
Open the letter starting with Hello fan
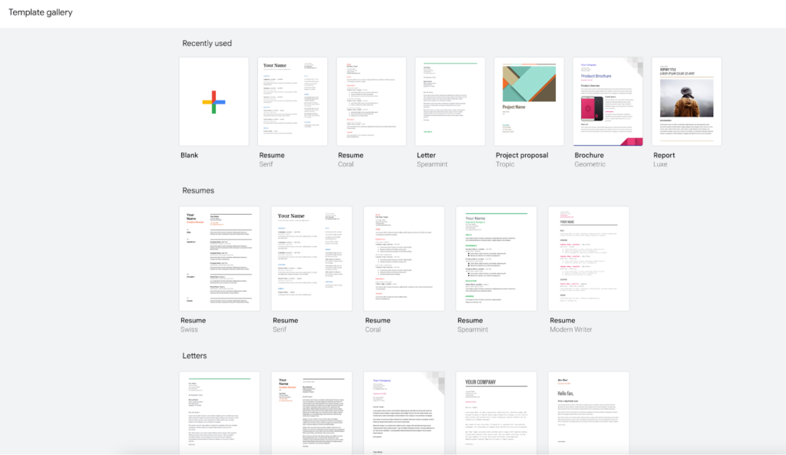pos(589,414)
